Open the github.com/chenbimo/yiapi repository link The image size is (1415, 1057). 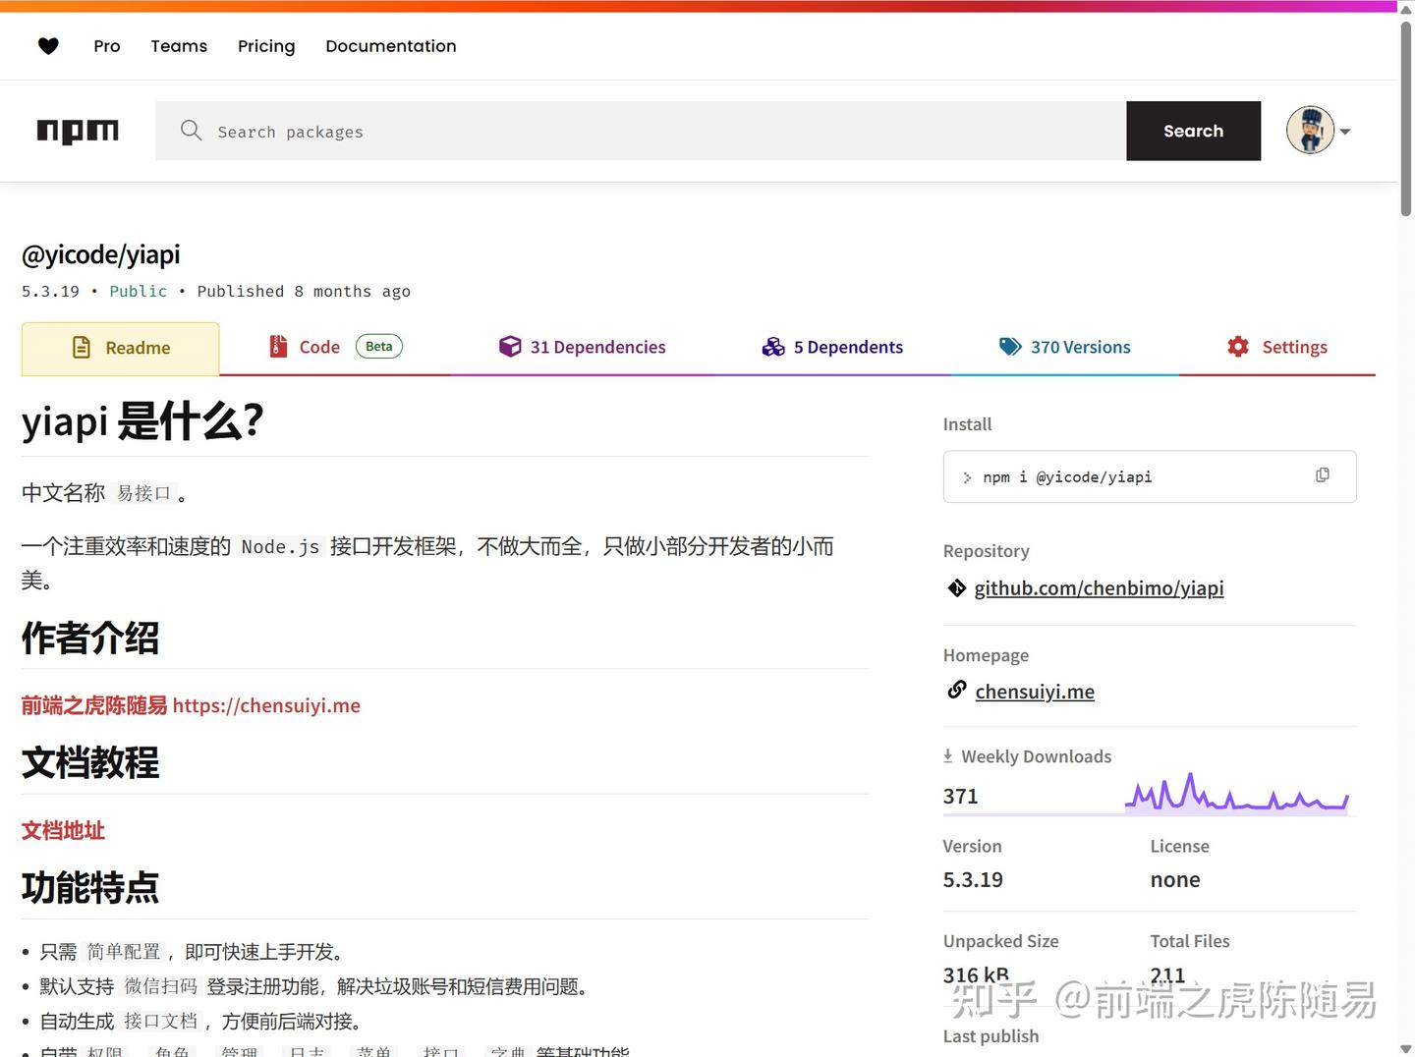coord(1099,587)
